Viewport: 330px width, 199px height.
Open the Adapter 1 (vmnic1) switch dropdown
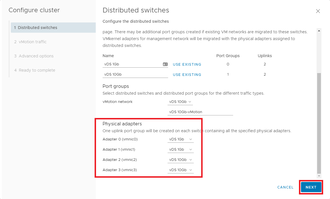click(x=180, y=150)
